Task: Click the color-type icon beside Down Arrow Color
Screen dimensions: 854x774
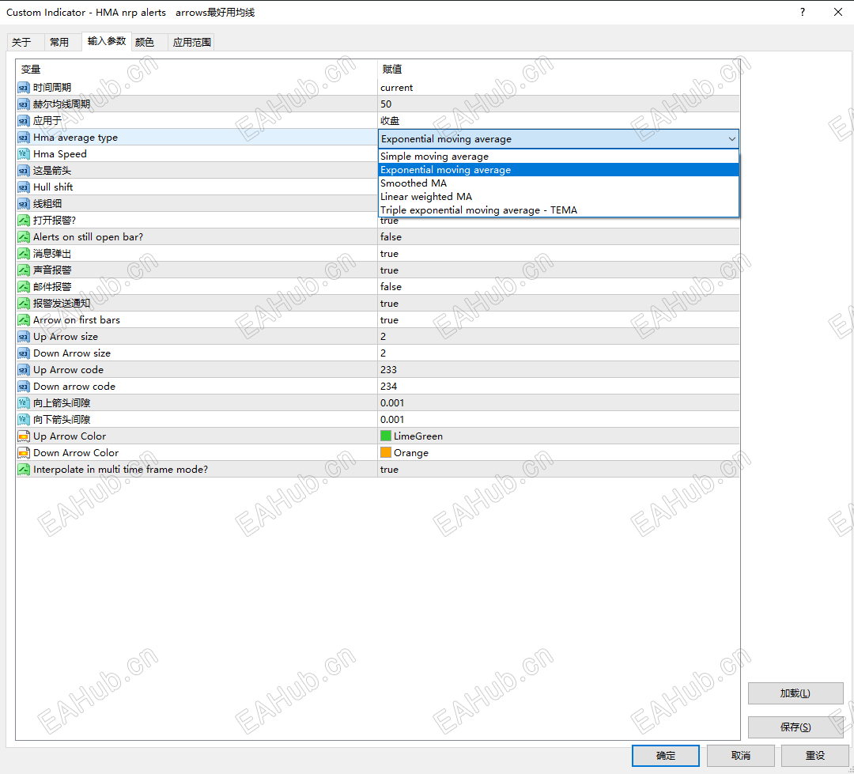Action: (24, 453)
